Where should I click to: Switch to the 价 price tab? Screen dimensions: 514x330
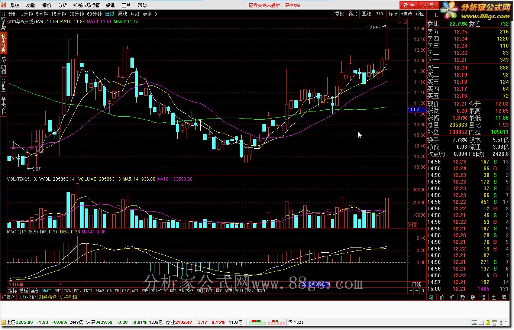point(442,297)
